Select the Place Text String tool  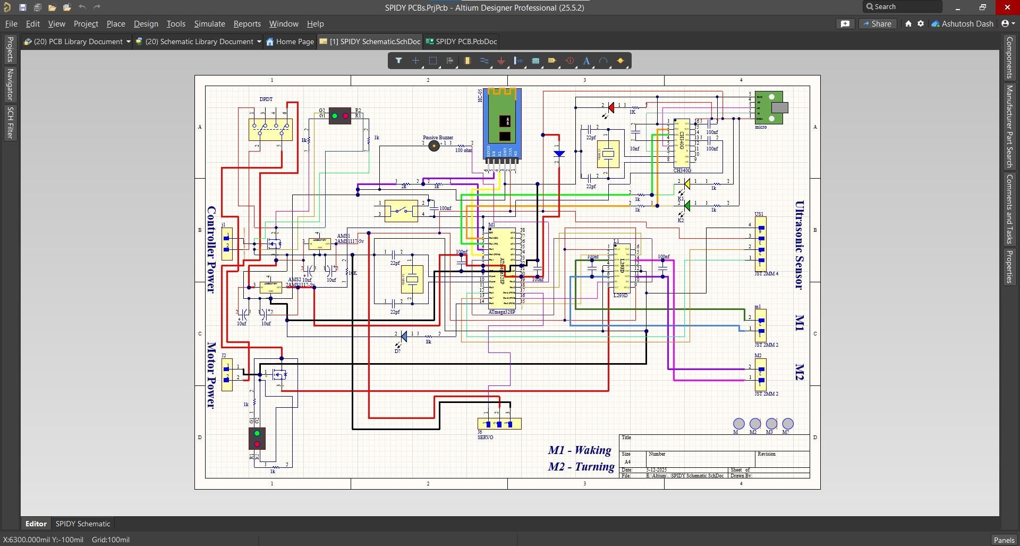[x=586, y=61]
